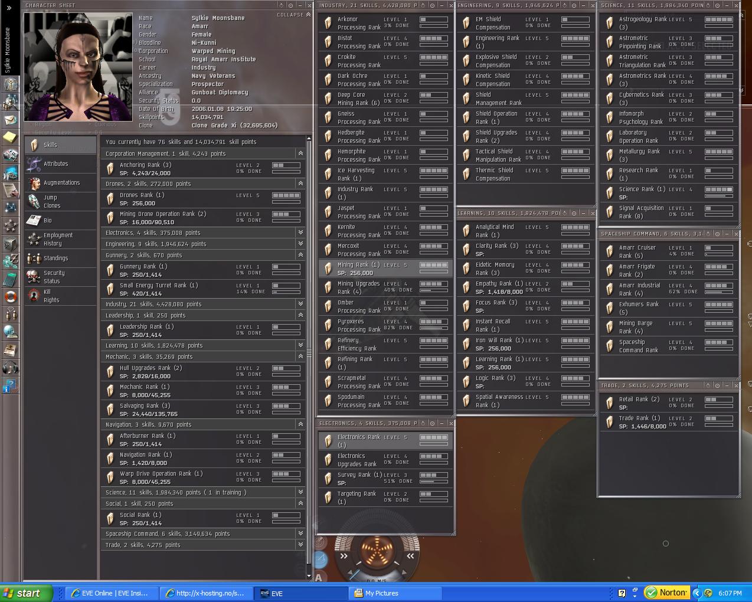This screenshot has height=602, width=752.
Task: Toggle the circular pin icon in Industry window header
Action: 432,5
